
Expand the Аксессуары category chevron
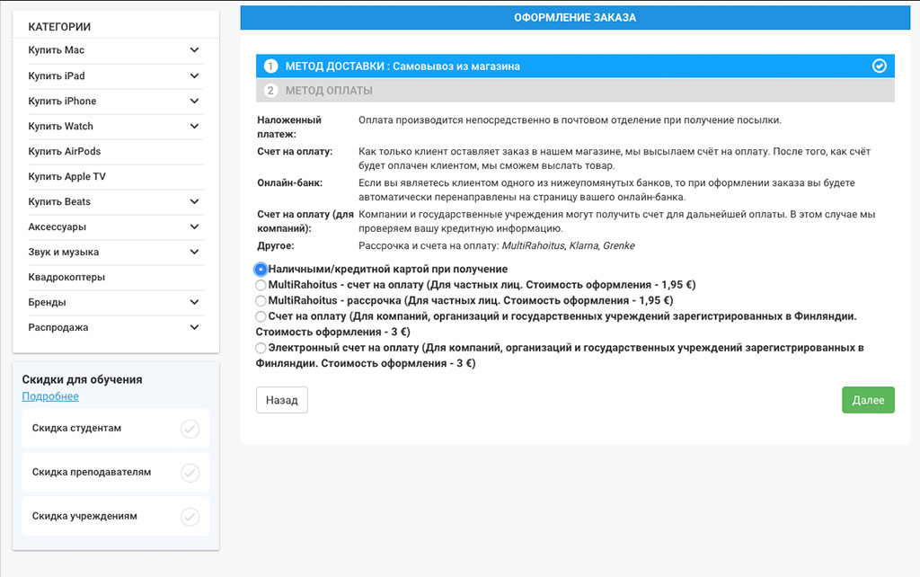(x=194, y=226)
